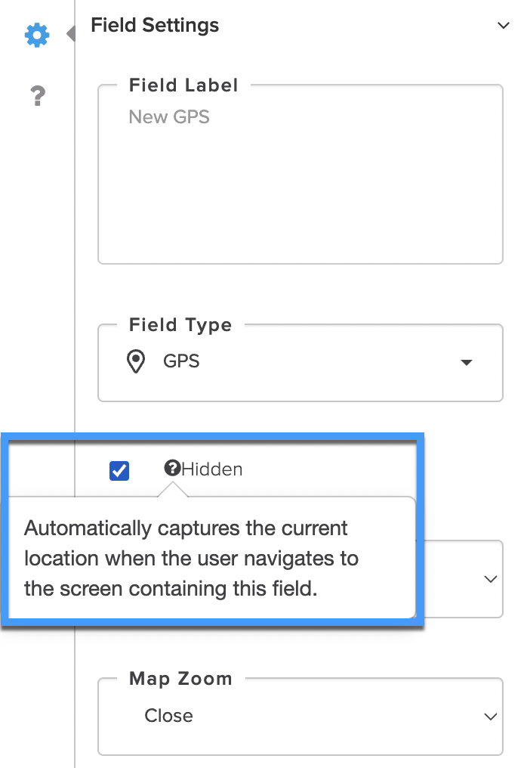
Task: Open the blue gear settings icon
Action: pyautogui.click(x=37, y=36)
